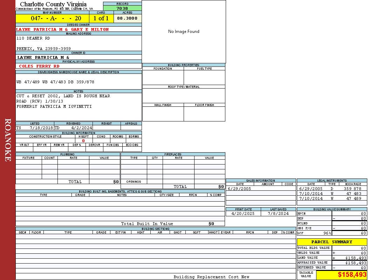Click the deeded owner name LAYNE PATRICIA
The height and width of the screenshot is (280, 368).
62,30
